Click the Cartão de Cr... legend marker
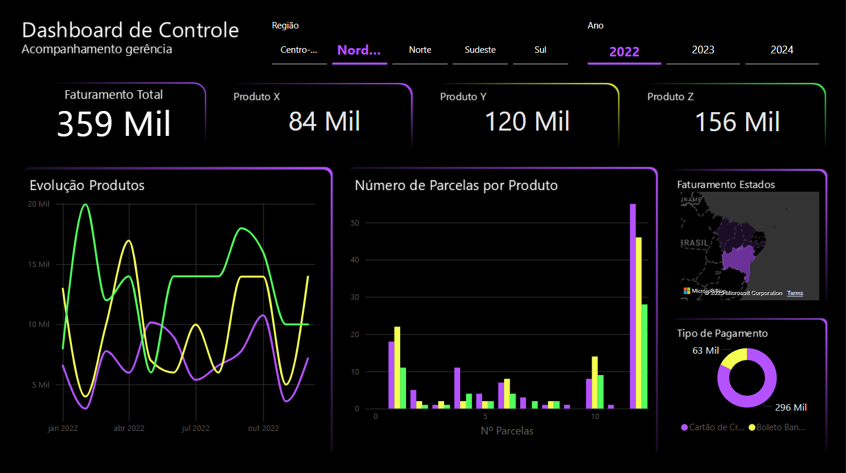Image resolution: width=846 pixels, height=473 pixels. pos(684,427)
